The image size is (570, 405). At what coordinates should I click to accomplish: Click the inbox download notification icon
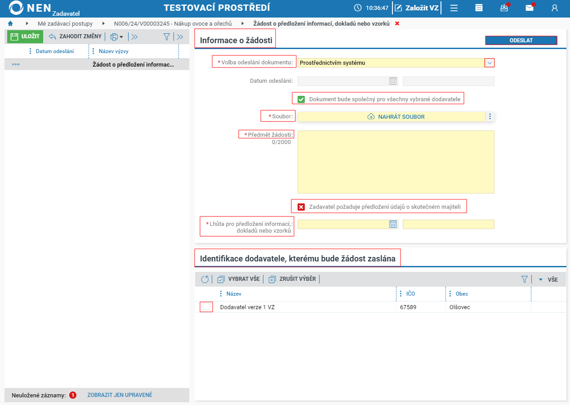pyautogui.click(x=504, y=8)
